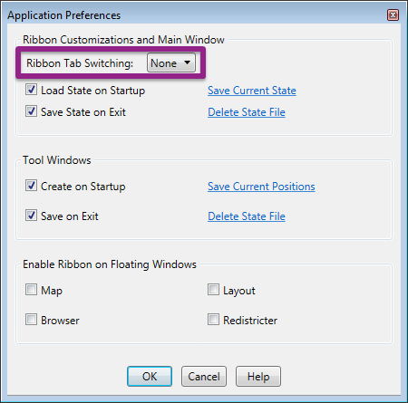408x403 pixels.
Task: Click the arrow next to None
Action: click(x=188, y=62)
